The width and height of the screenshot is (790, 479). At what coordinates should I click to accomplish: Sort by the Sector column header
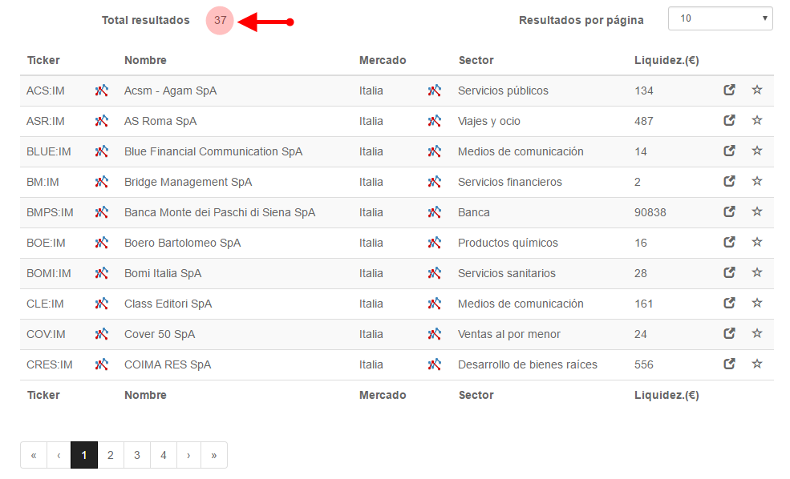click(x=476, y=60)
